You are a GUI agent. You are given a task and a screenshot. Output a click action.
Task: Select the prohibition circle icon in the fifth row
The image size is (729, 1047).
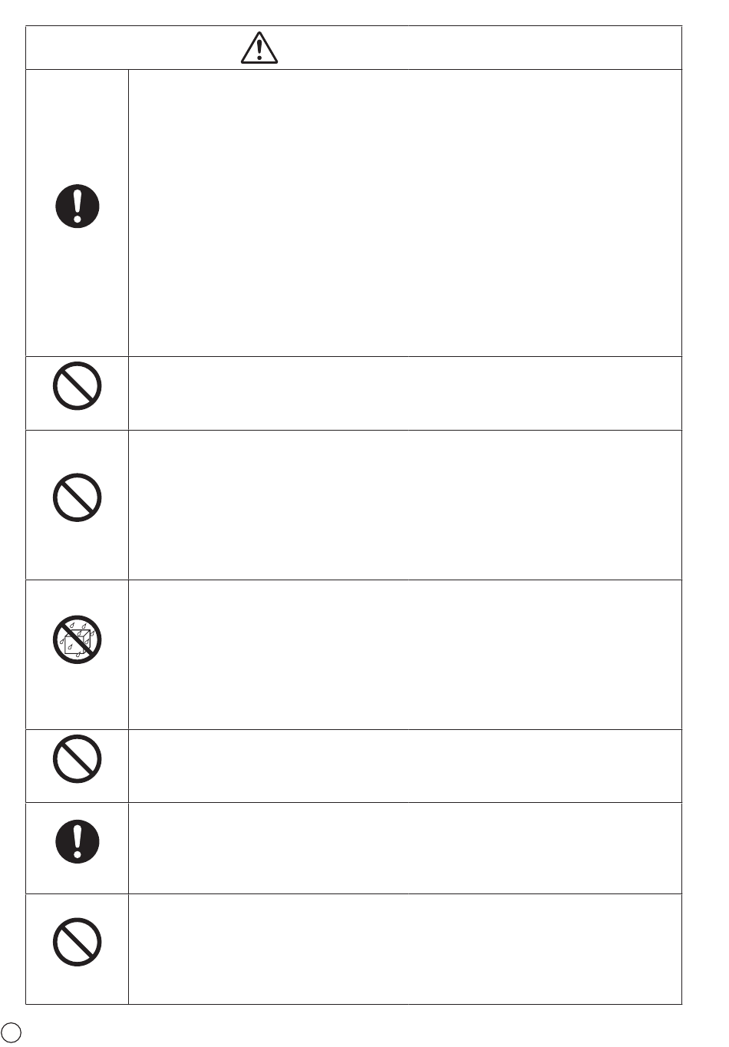78,759
